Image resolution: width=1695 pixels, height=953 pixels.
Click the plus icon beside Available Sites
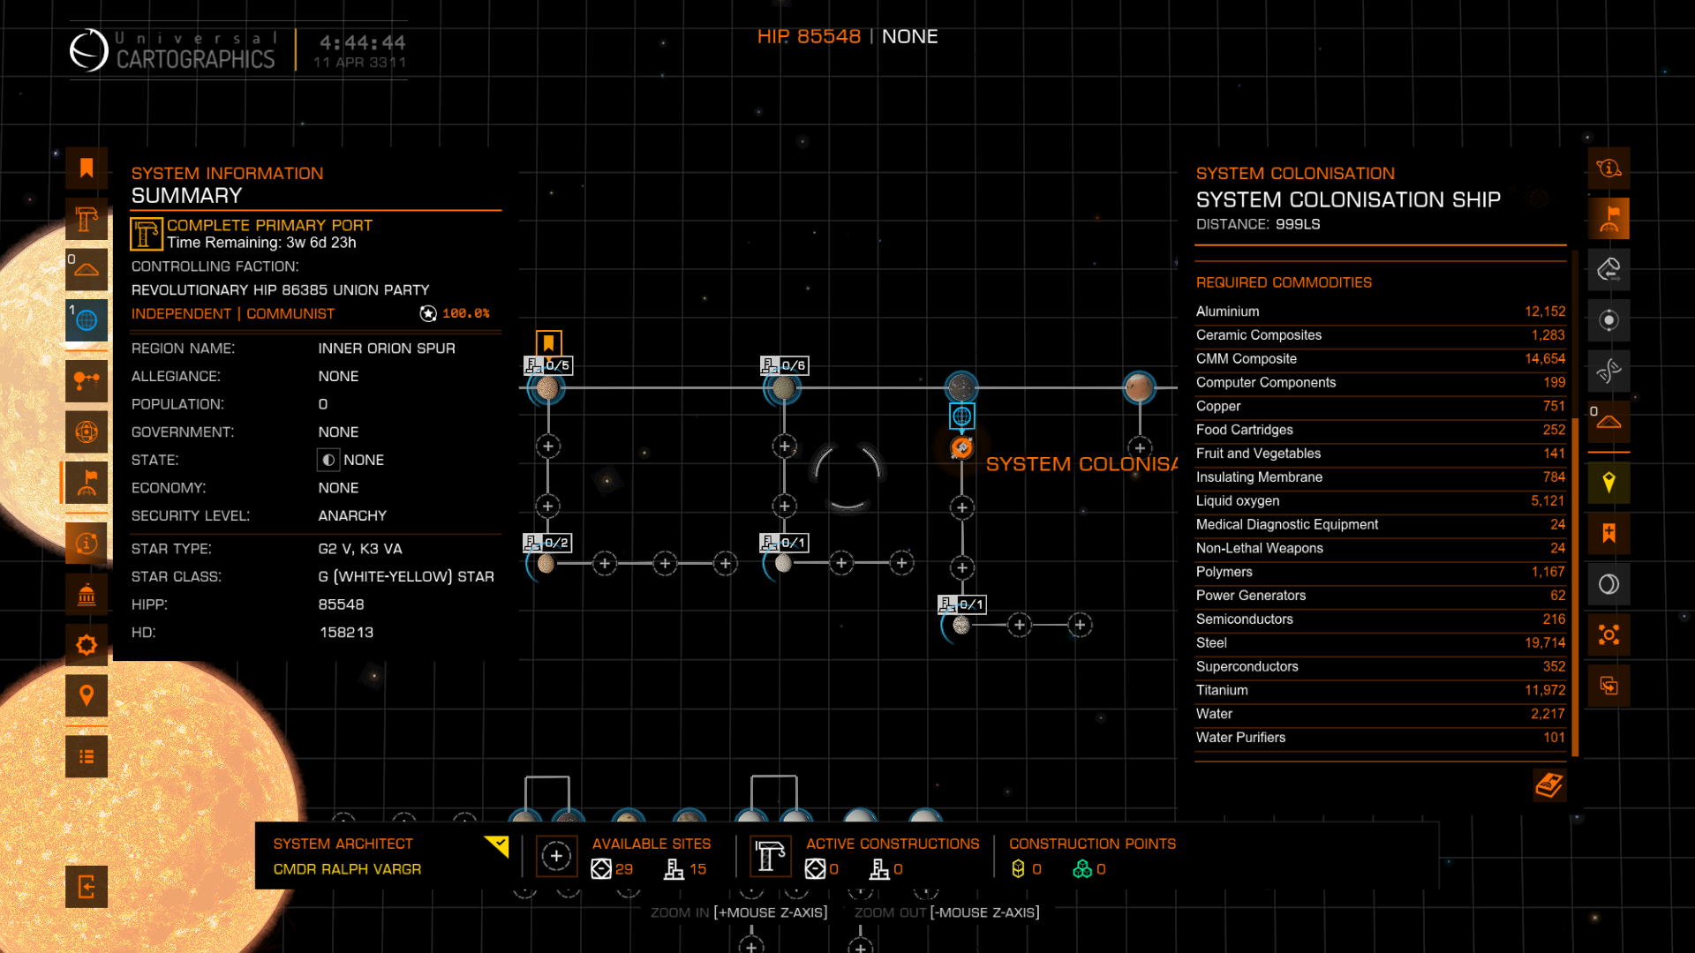[x=556, y=856]
